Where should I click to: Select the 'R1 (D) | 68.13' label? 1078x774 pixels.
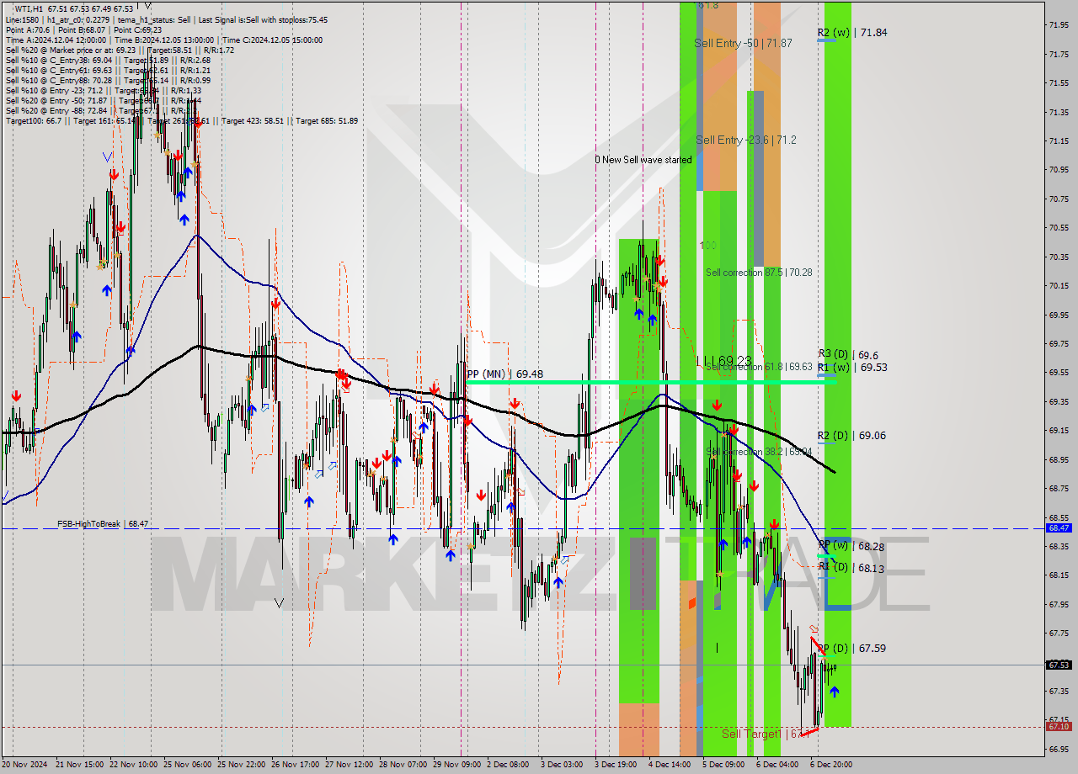click(x=851, y=568)
